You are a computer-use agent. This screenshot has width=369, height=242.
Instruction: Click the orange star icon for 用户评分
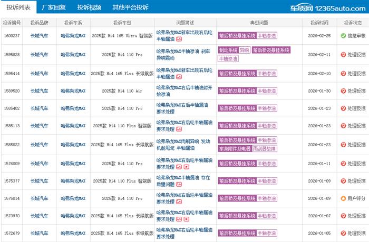pyautogui.click(x=343, y=198)
